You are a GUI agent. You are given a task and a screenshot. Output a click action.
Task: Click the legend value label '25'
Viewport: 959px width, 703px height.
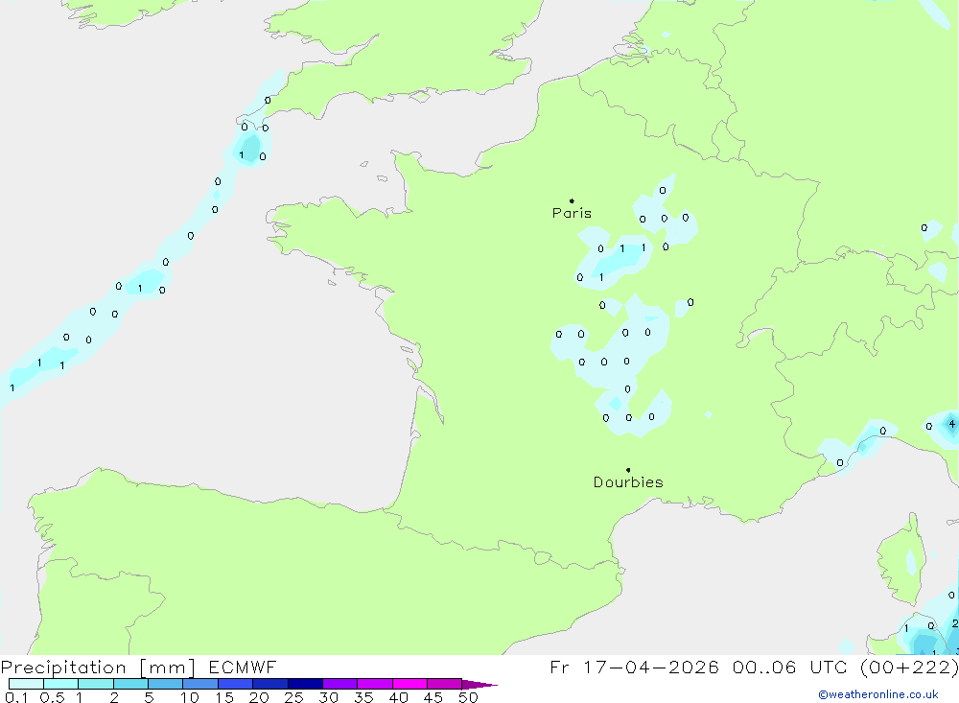point(293,697)
